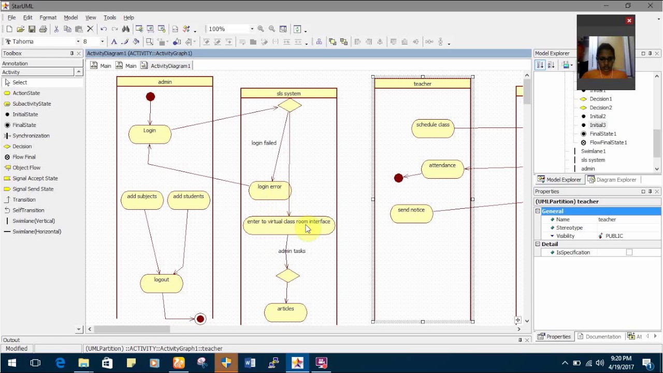Image resolution: width=663 pixels, height=373 pixels.
Task: Click the Print toolbar icon
Action: 43,29
